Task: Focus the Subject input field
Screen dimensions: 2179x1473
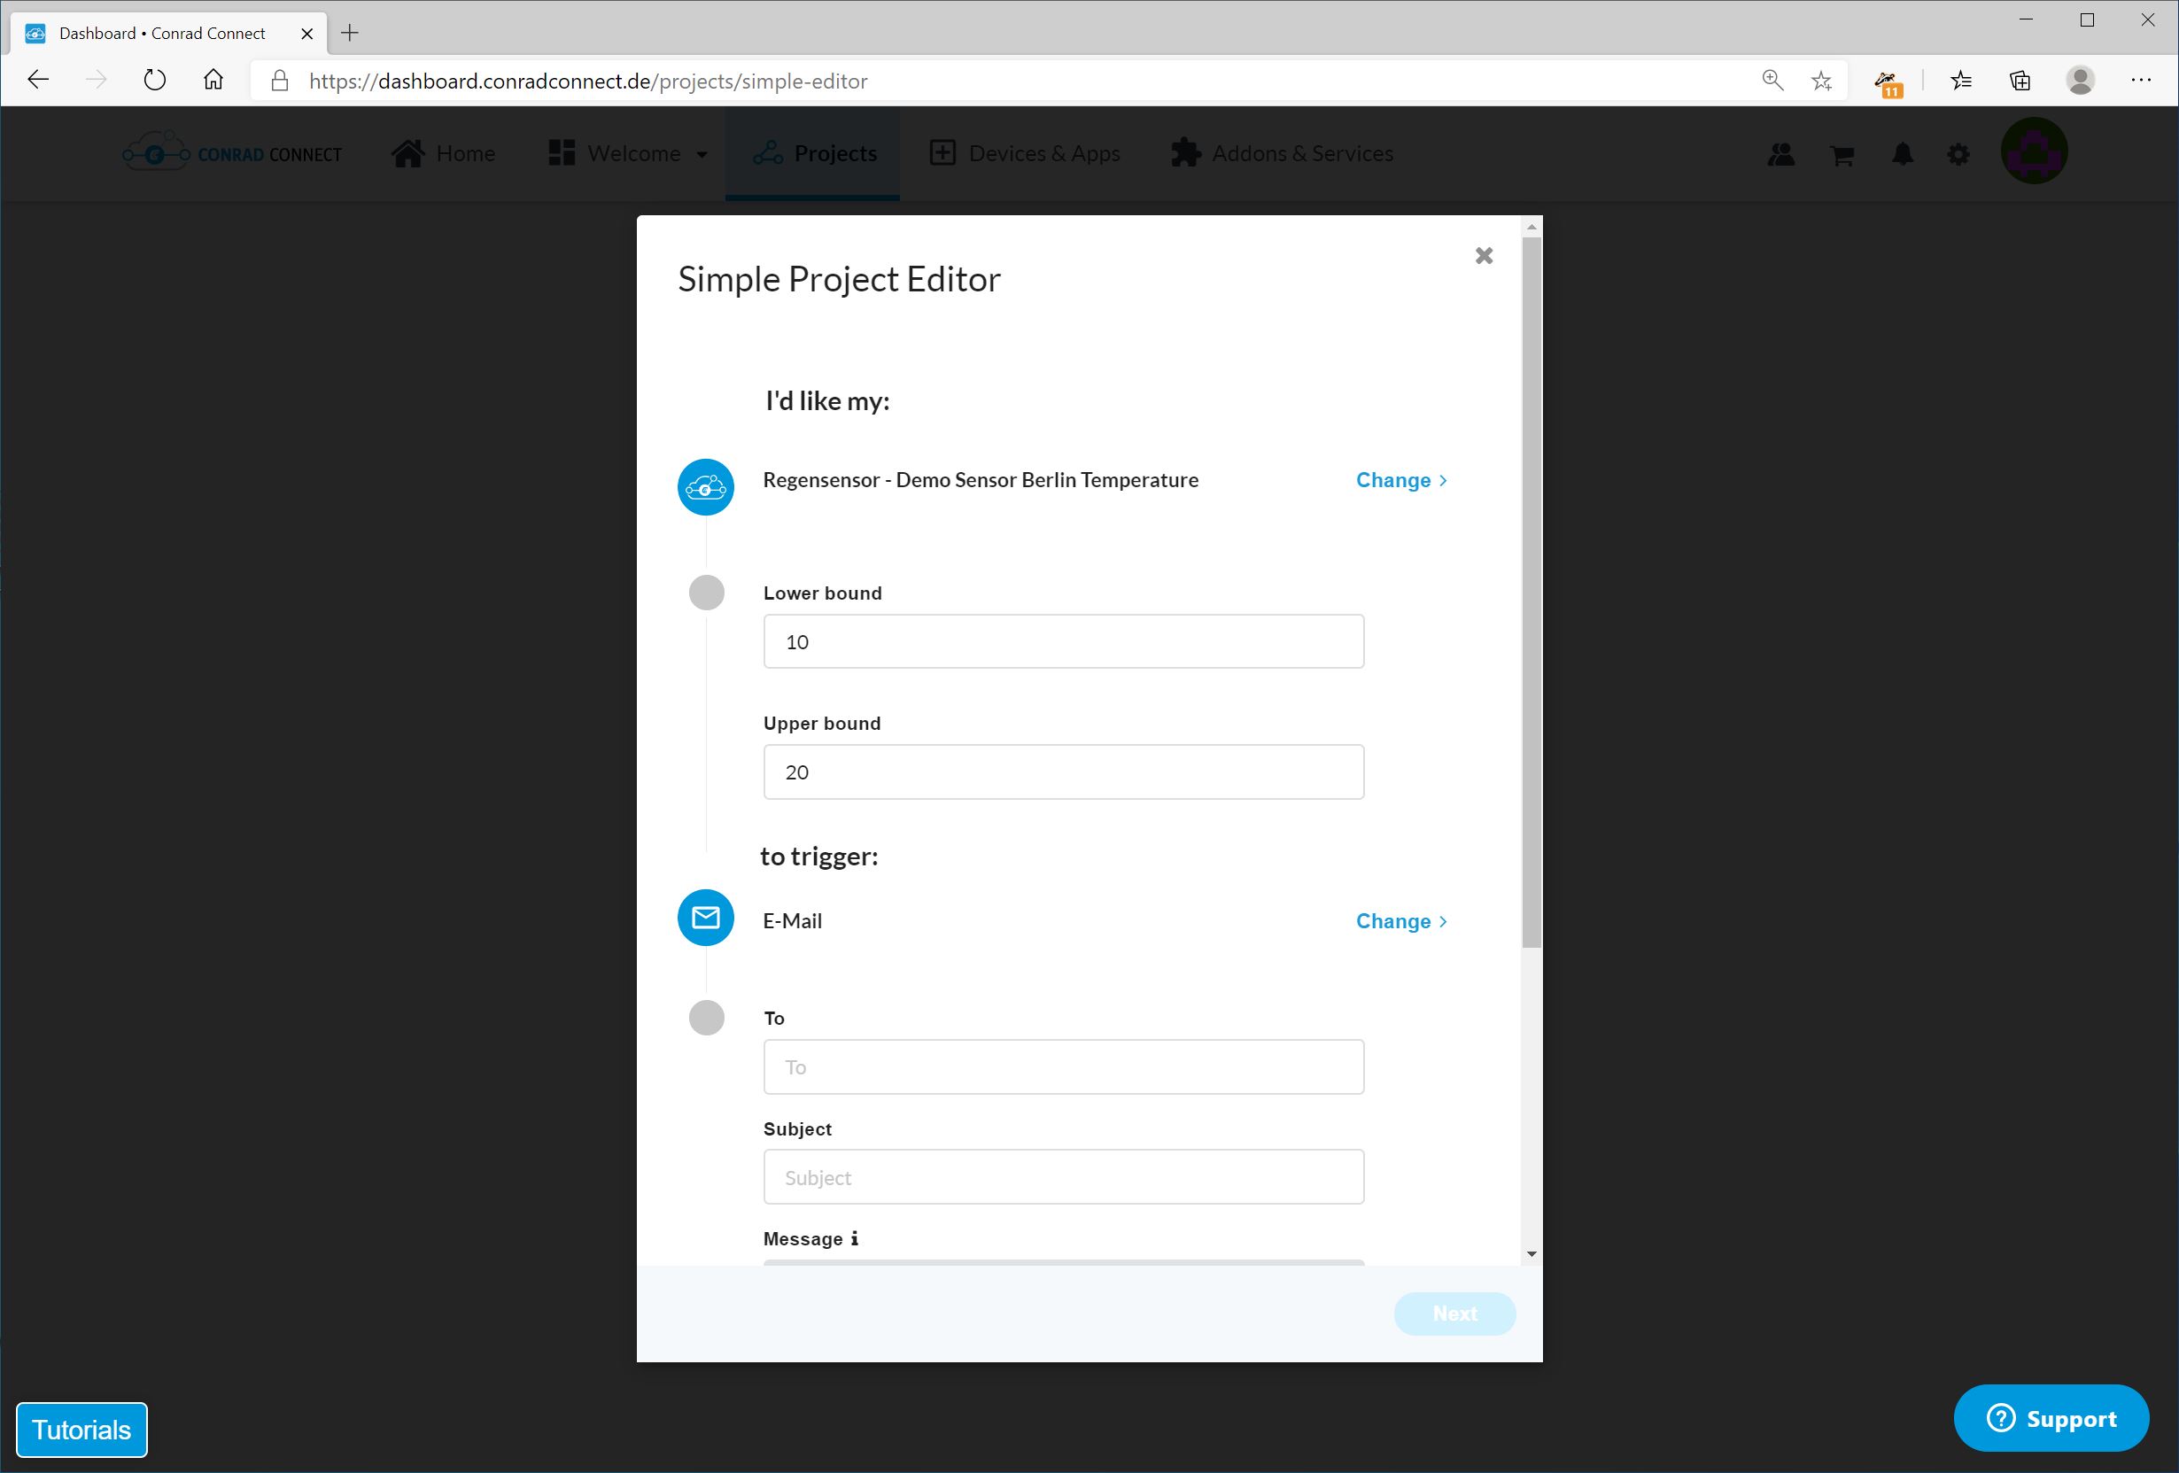Action: coord(1063,1176)
